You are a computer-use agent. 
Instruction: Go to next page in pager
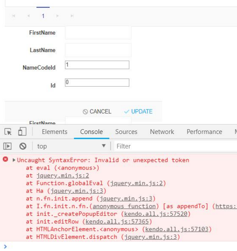(58, 16)
